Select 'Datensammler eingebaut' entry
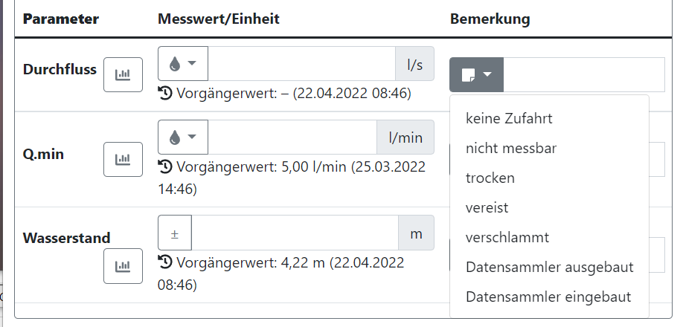 pos(549,297)
